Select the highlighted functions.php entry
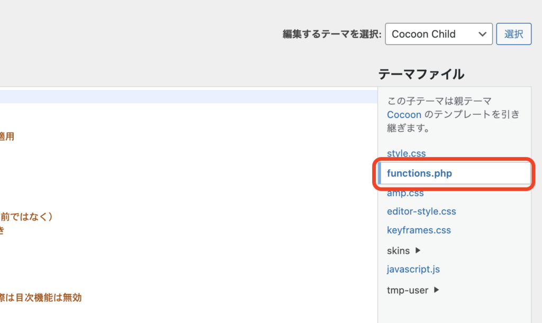This screenshot has height=323, width=542. (x=419, y=173)
